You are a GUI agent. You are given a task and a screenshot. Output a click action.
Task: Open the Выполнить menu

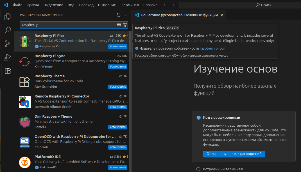point(108,5)
